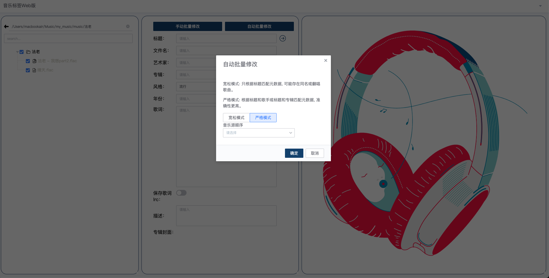Select 宽松模式 option
This screenshot has height=278, width=549.
(236, 118)
